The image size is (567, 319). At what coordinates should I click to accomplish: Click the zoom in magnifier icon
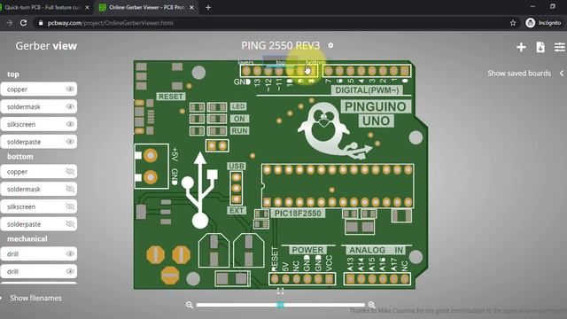pos(371,305)
